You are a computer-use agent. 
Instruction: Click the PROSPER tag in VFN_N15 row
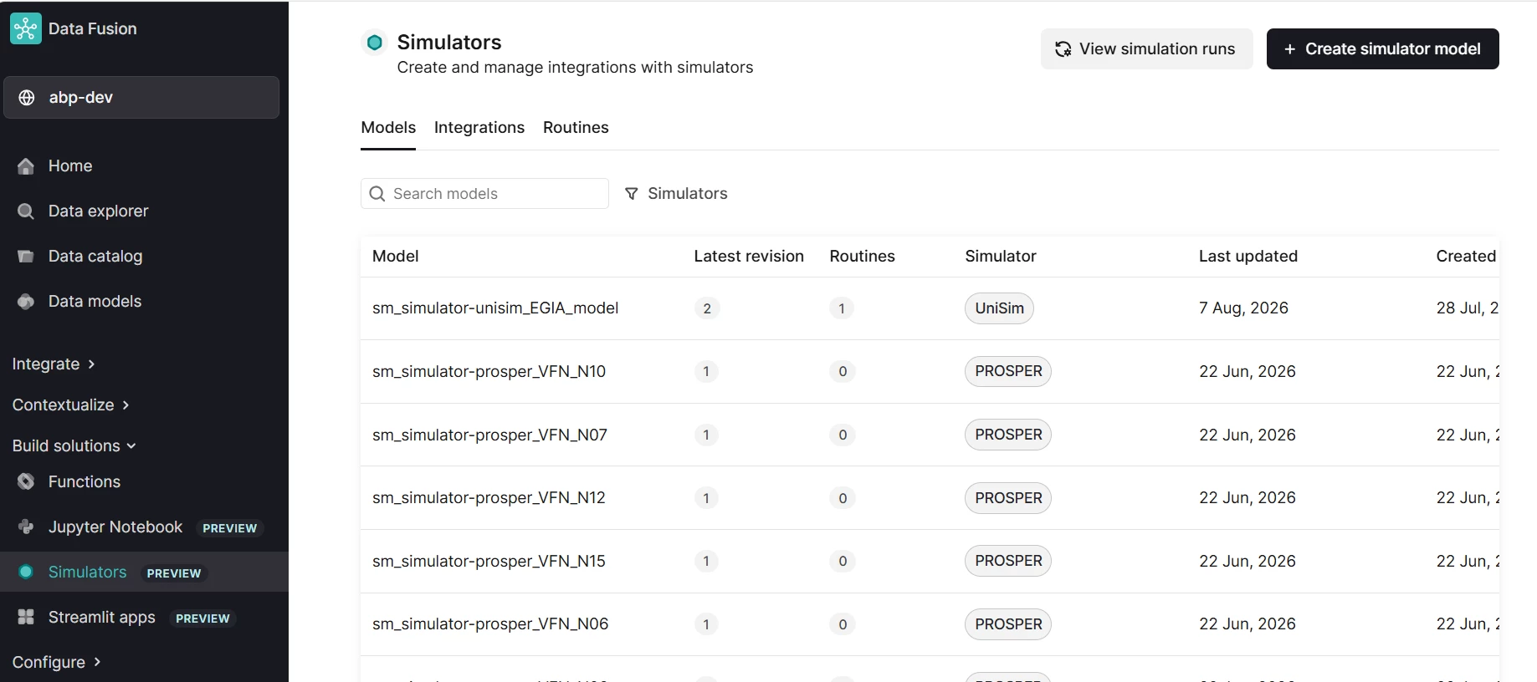point(1008,562)
